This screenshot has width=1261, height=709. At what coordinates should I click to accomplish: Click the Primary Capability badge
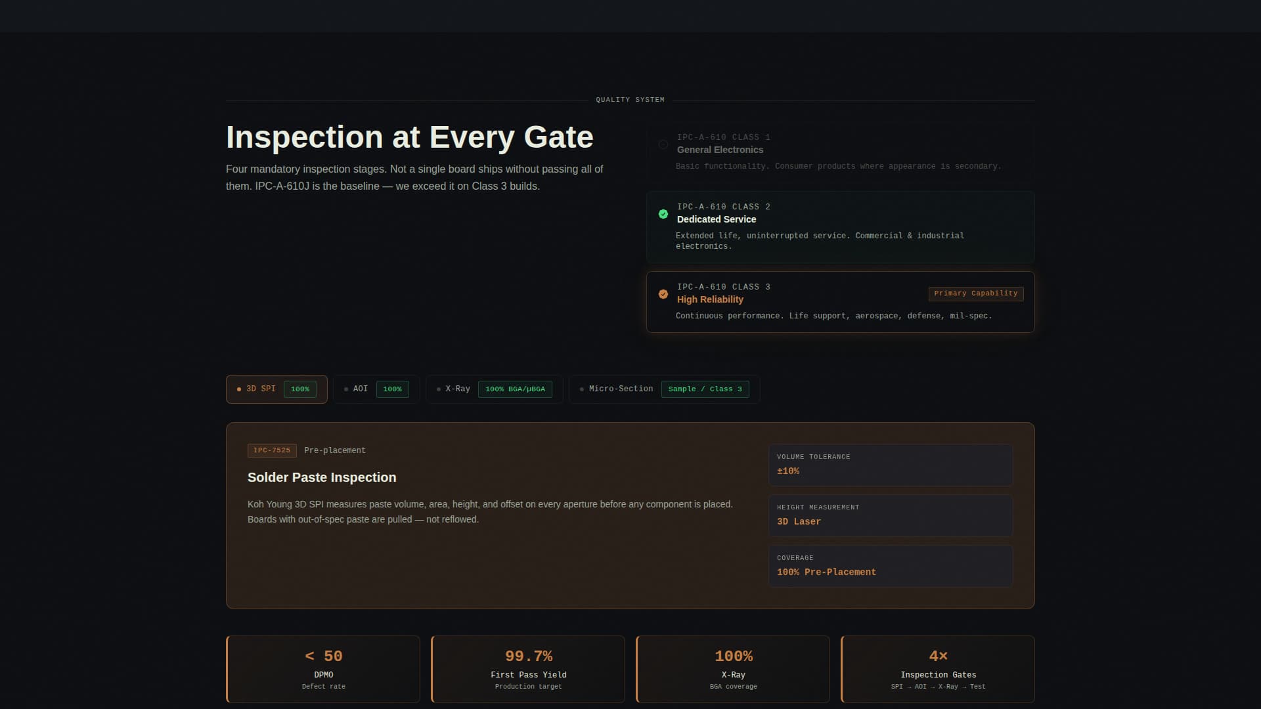tap(975, 293)
